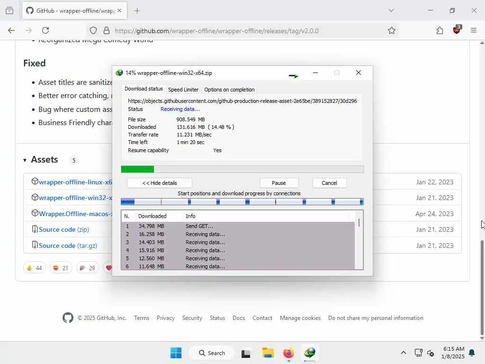Close the GitHub wrapper-offline tab

click(119, 11)
